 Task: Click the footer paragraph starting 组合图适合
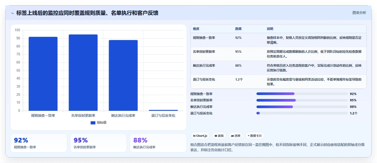277,147
